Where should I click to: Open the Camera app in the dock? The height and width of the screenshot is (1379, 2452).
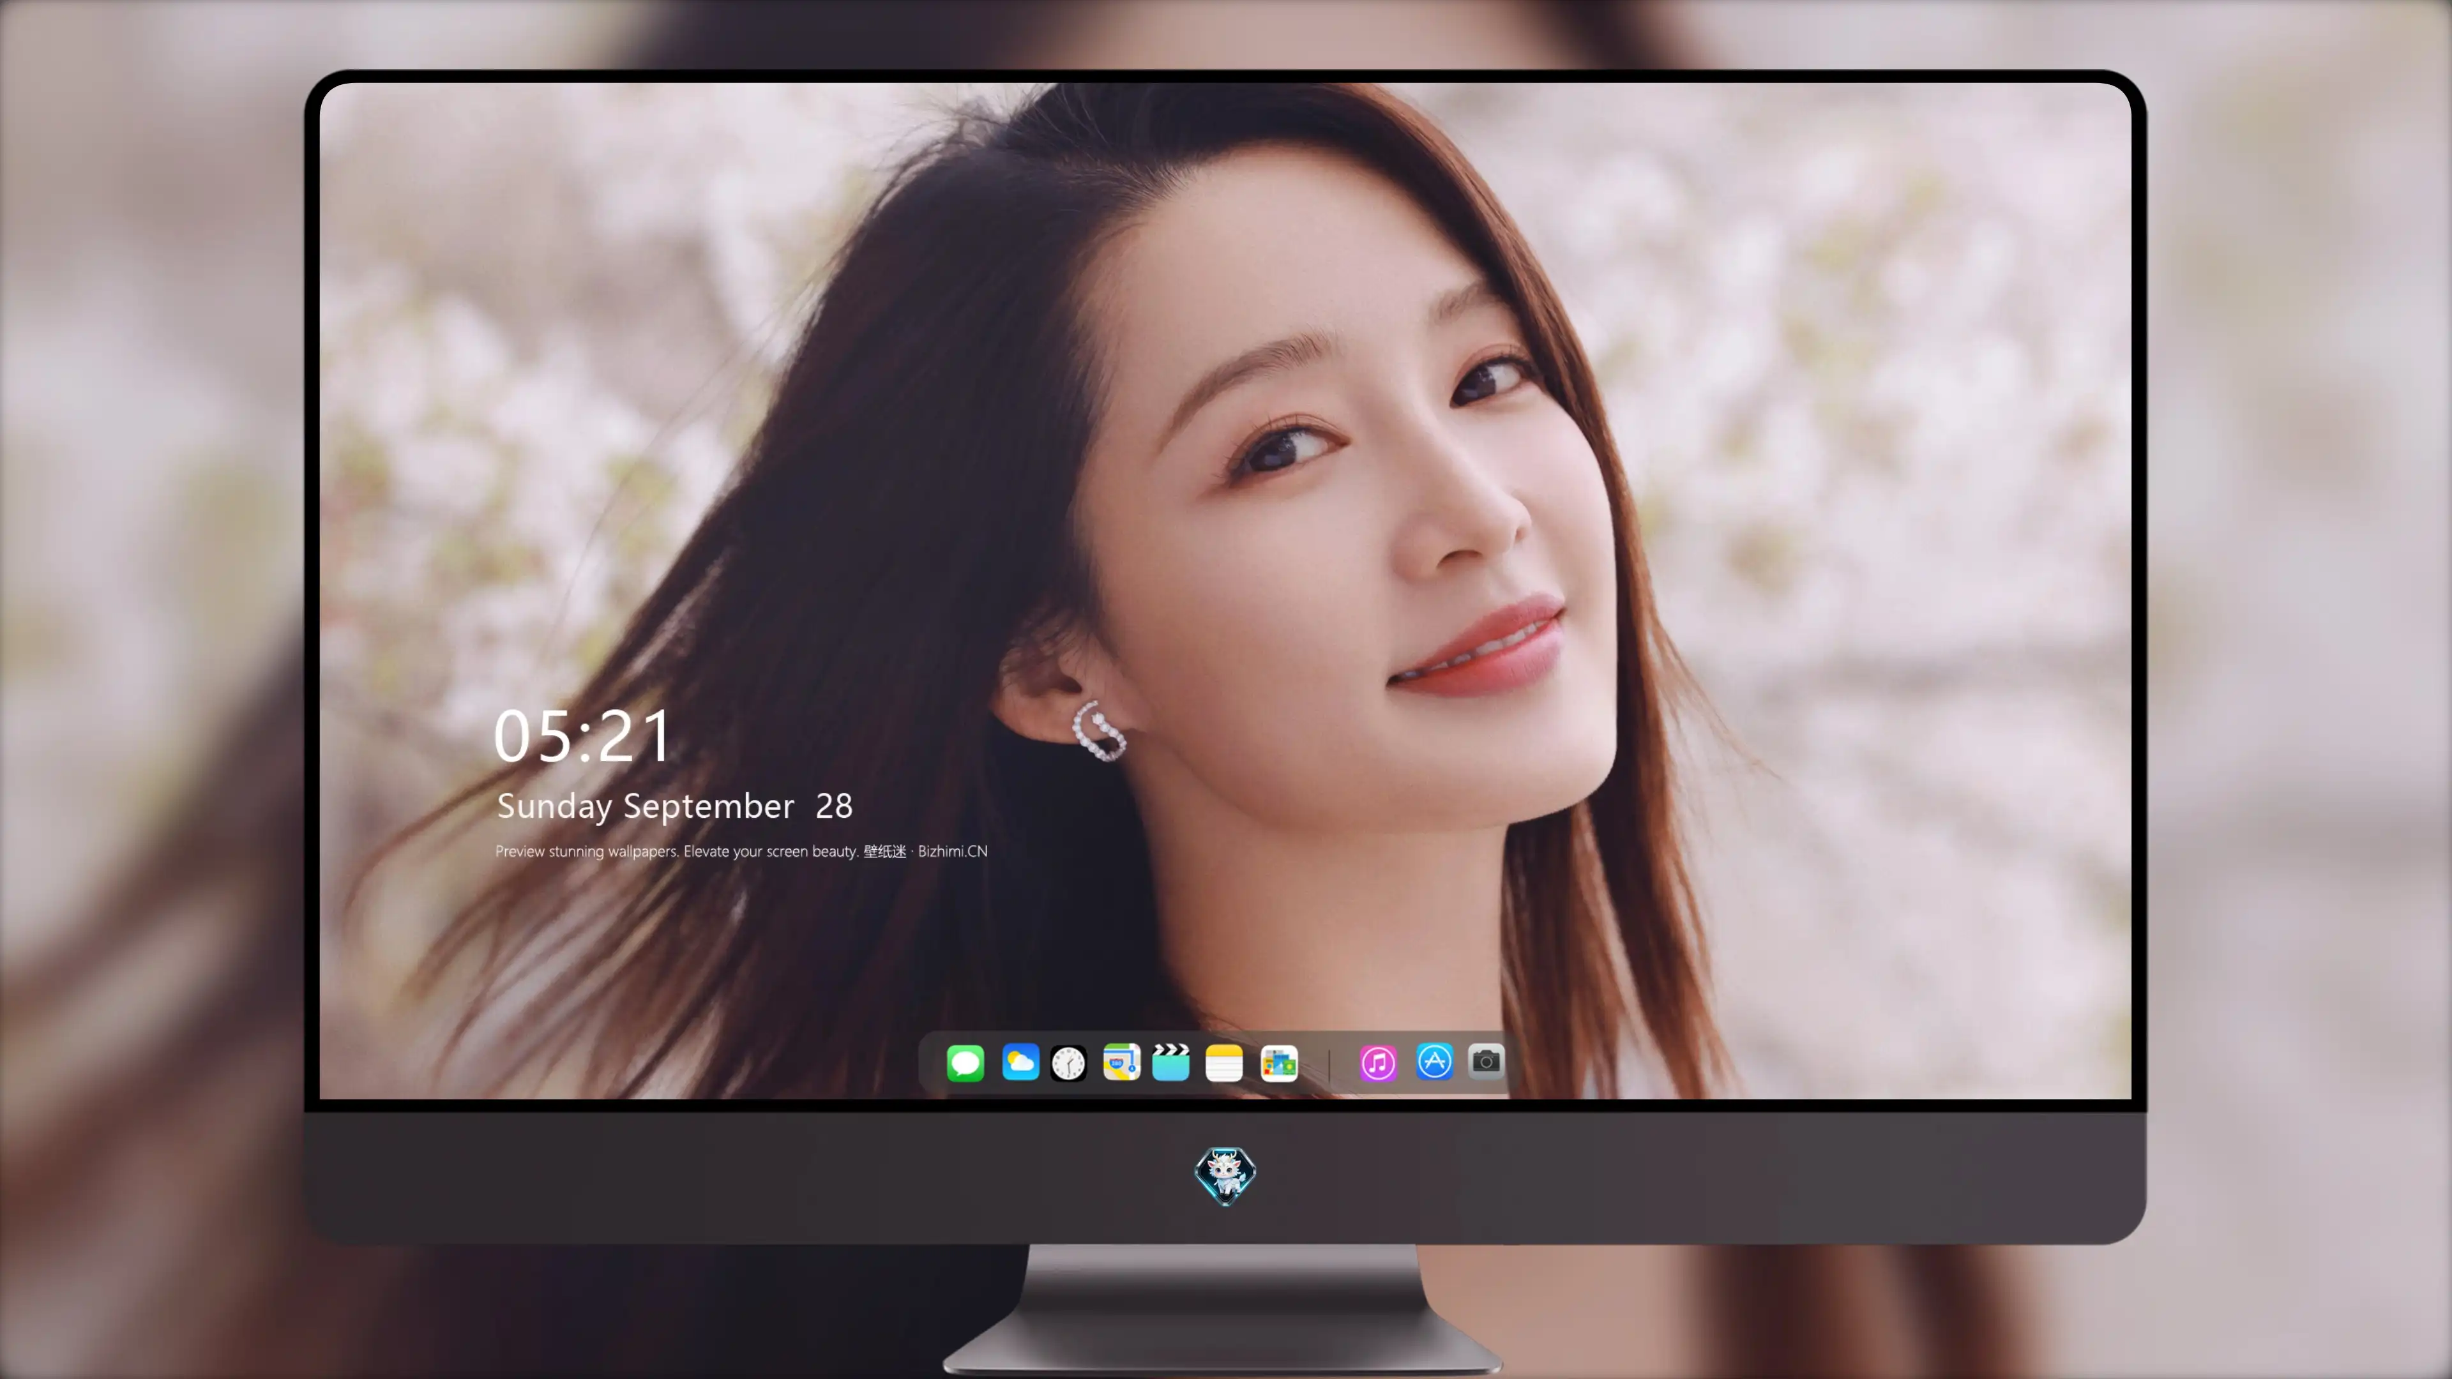1486,1061
